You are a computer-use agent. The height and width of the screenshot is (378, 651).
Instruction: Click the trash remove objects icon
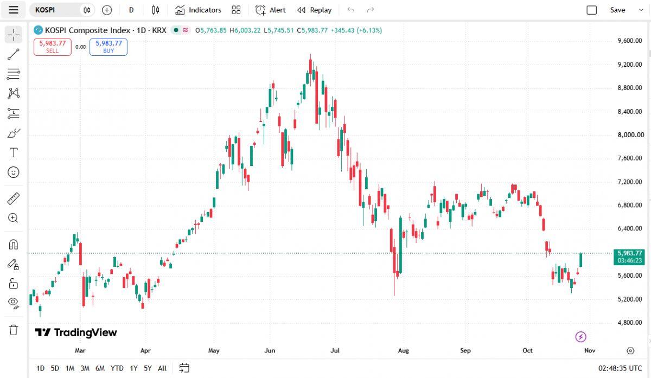click(14, 330)
